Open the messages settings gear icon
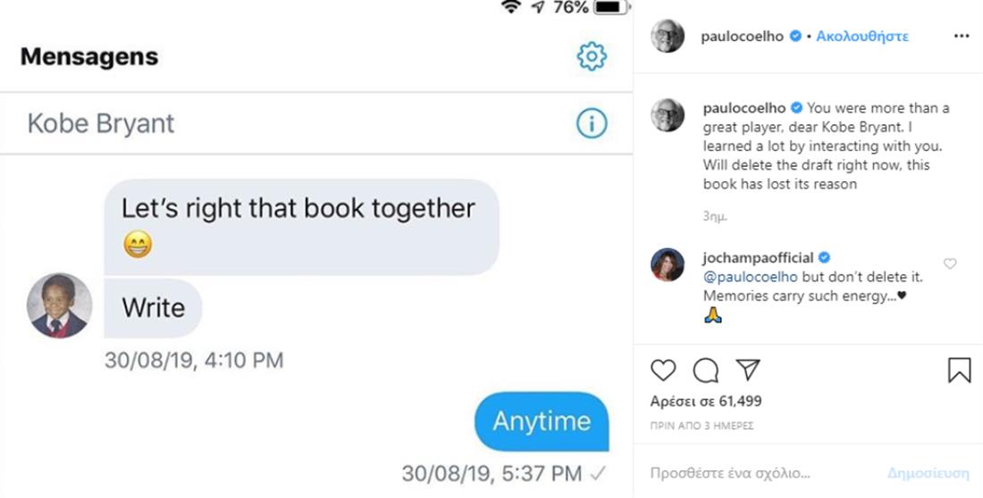The width and height of the screenshot is (983, 498). (x=592, y=56)
